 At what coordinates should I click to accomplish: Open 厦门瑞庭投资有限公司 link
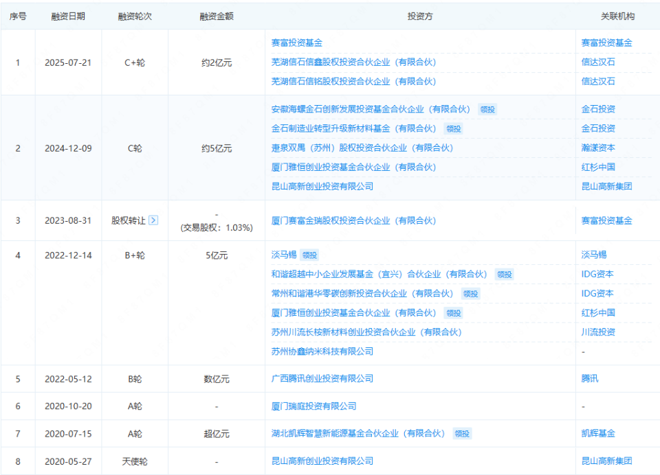(x=314, y=406)
